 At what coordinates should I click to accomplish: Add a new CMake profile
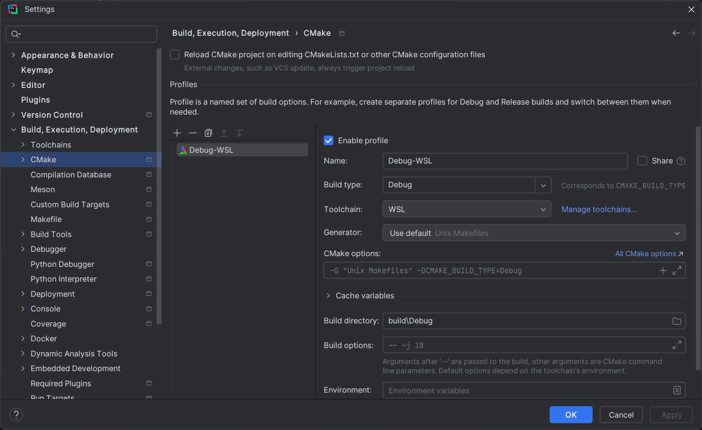click(177, 133)
